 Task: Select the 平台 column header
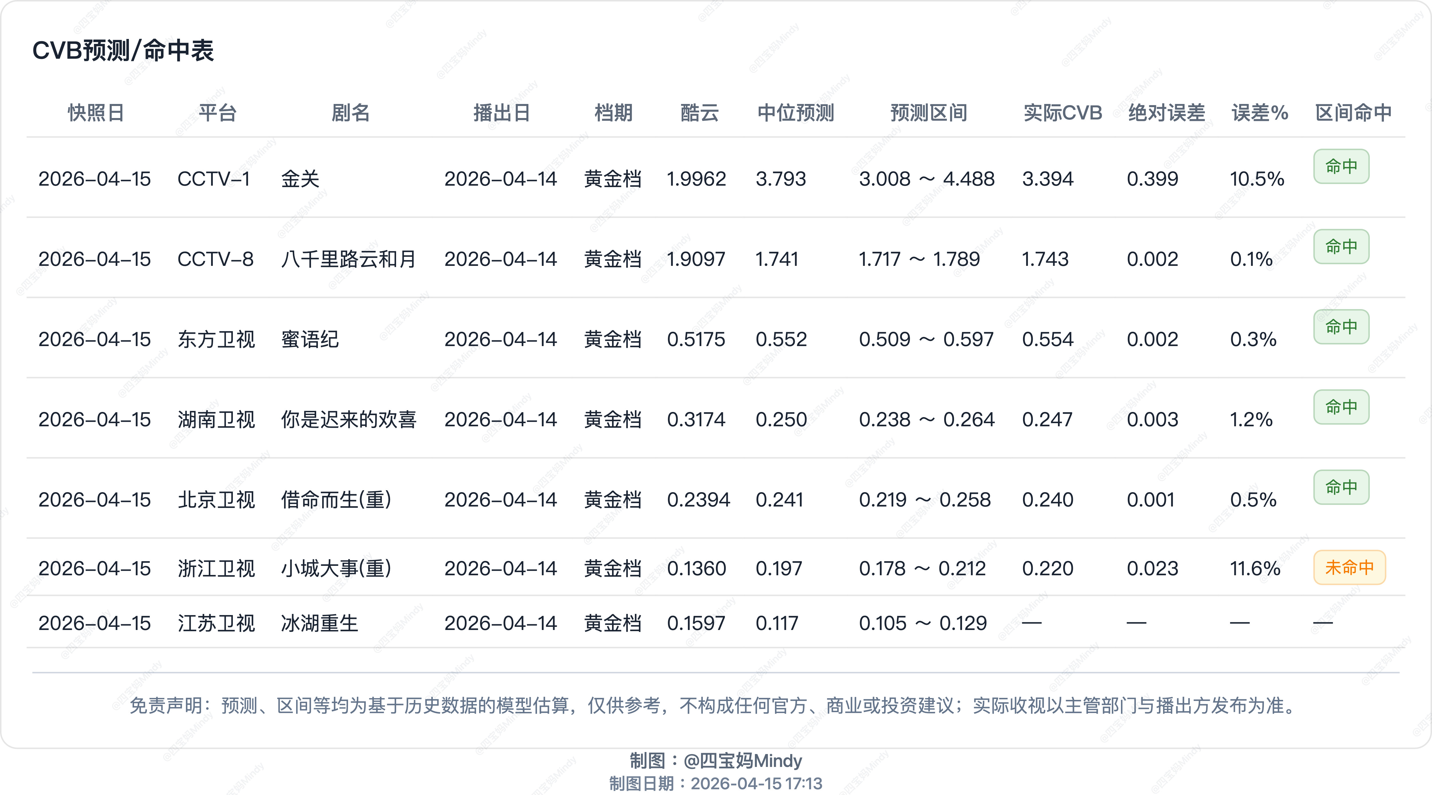[x=217, y=113]
